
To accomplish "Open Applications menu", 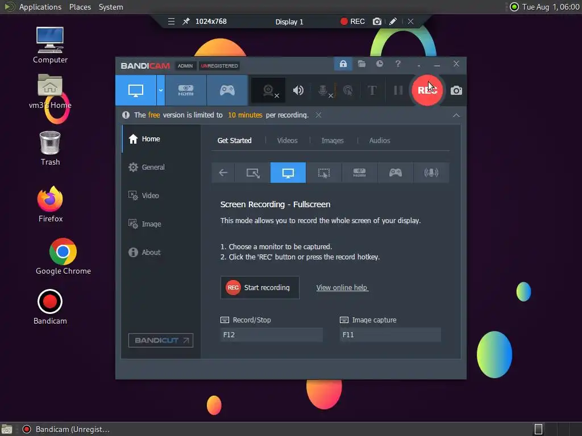I will click(x=40, y=7).
